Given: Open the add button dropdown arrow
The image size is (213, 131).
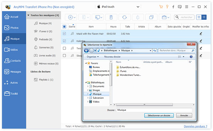Looking at the screenshot, I should pyautogui.click(x=75, y=17).
